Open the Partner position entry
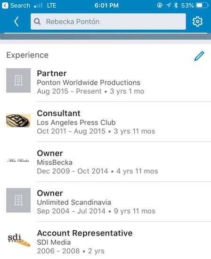The image size is (211, 259). 105,82
